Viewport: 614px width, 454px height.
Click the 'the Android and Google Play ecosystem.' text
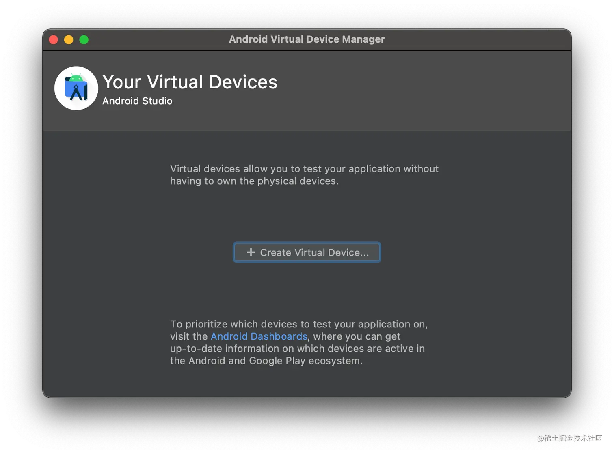[266, 361]
